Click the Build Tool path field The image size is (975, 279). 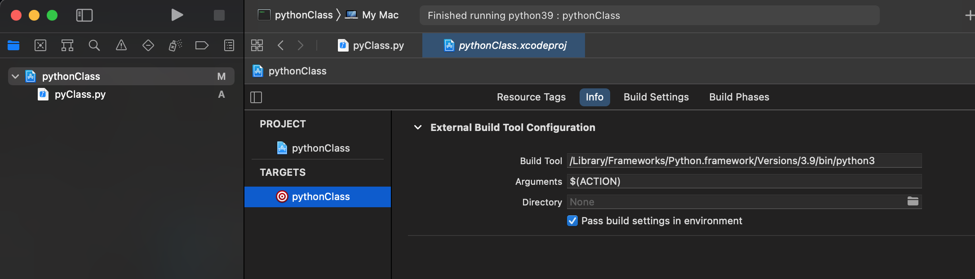(744, 161)
